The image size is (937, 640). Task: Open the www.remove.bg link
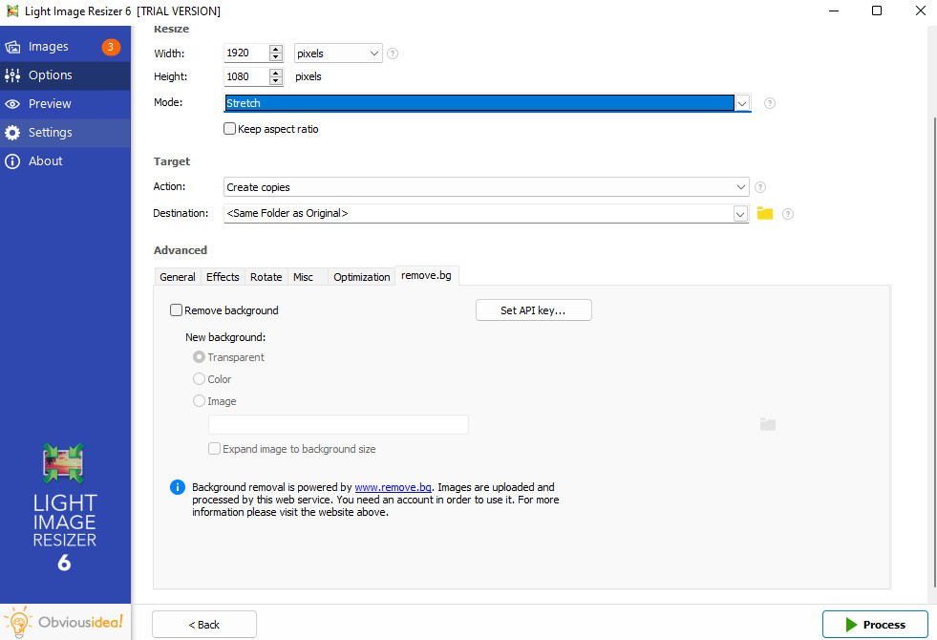[x=393, y=487]
